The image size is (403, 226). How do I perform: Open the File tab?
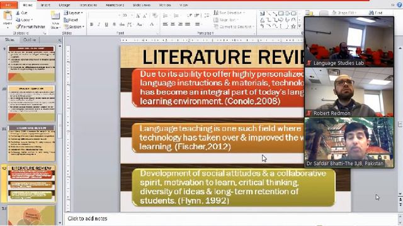(x=9, y=5)
